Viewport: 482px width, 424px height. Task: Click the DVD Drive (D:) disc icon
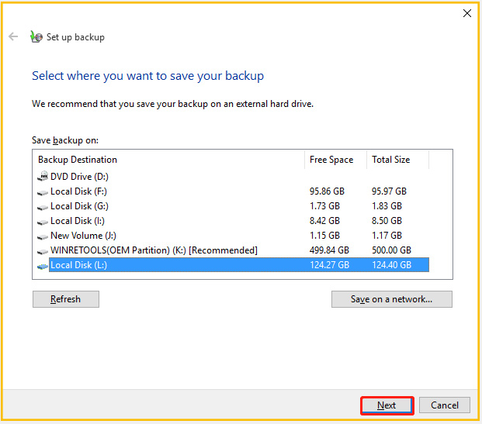coord(43,176)
